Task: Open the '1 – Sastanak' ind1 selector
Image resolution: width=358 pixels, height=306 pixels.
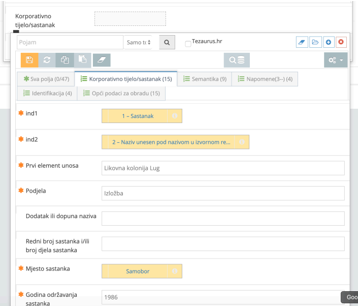Action: [x=138, y=116]
